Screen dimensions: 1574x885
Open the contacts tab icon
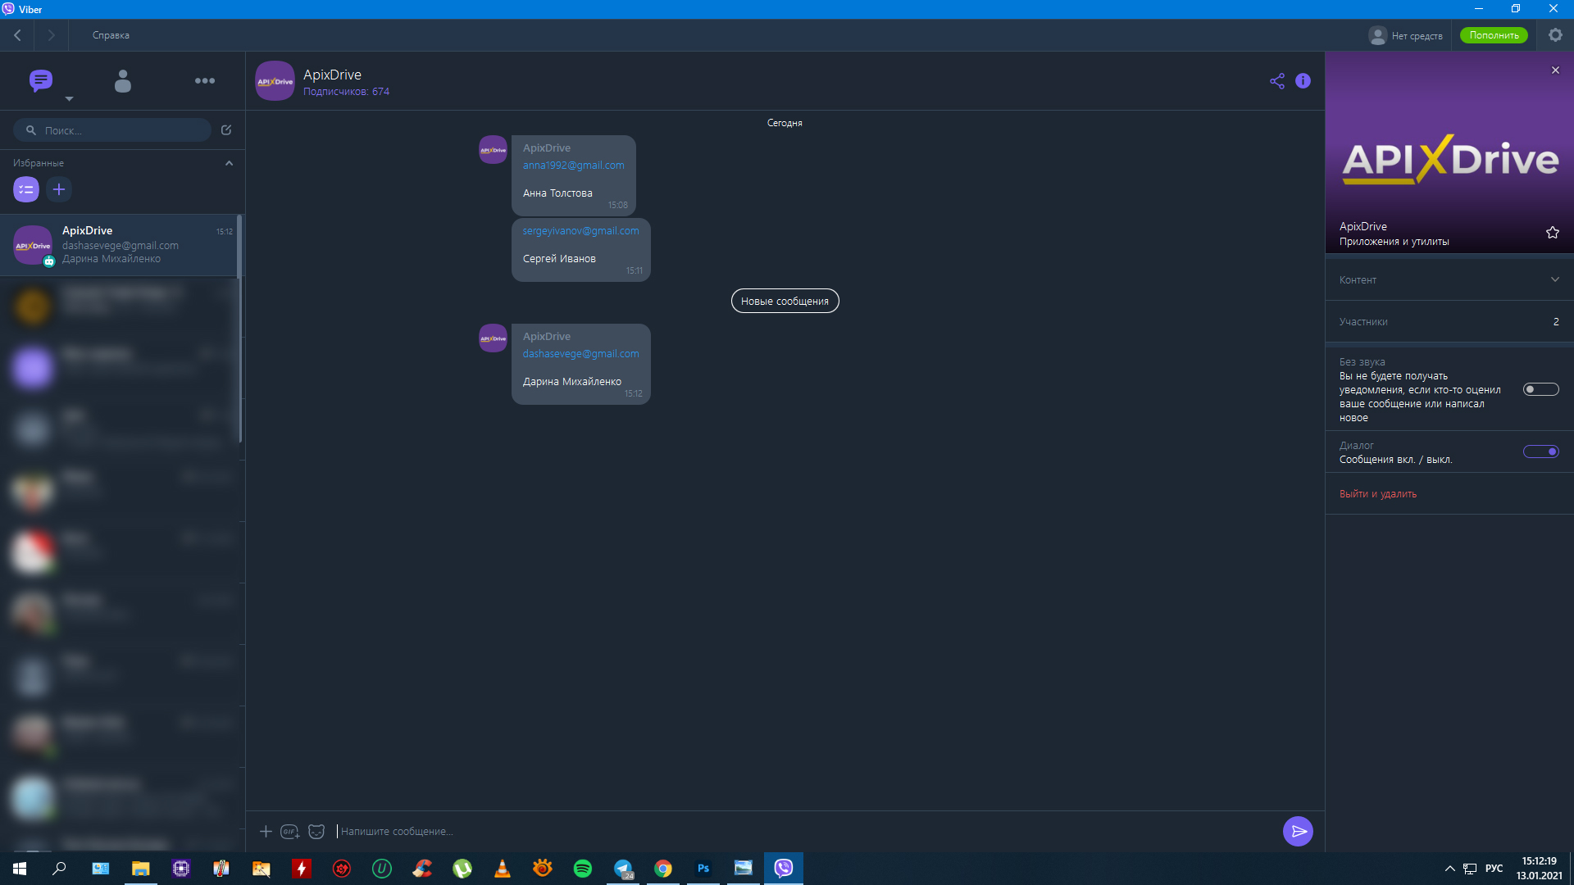tap(123, 80)
